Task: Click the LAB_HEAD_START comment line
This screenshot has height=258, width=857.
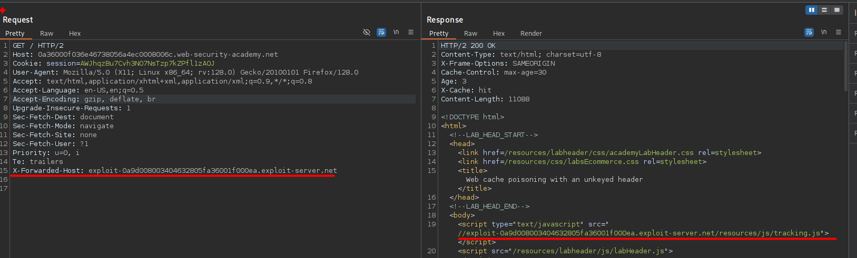Action: coord(494,135)
